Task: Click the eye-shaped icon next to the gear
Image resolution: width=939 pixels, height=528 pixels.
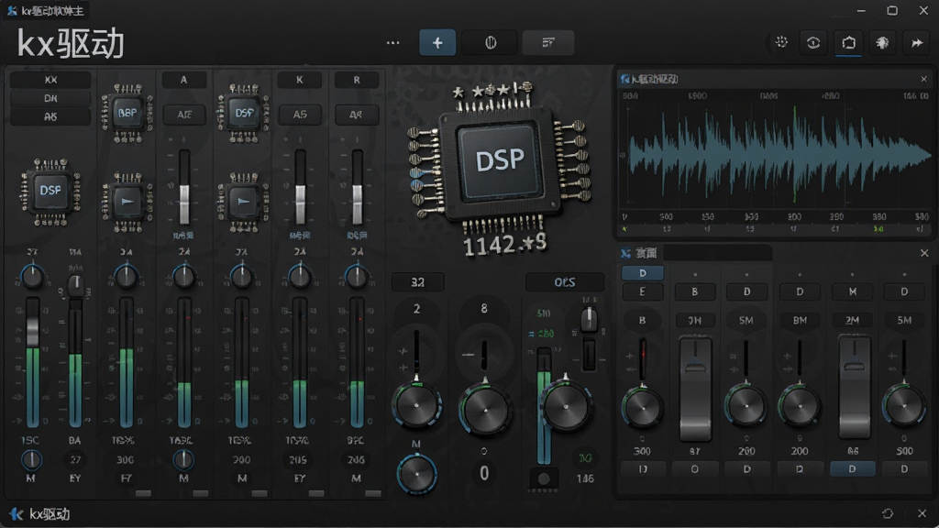Action: (813, 42)
